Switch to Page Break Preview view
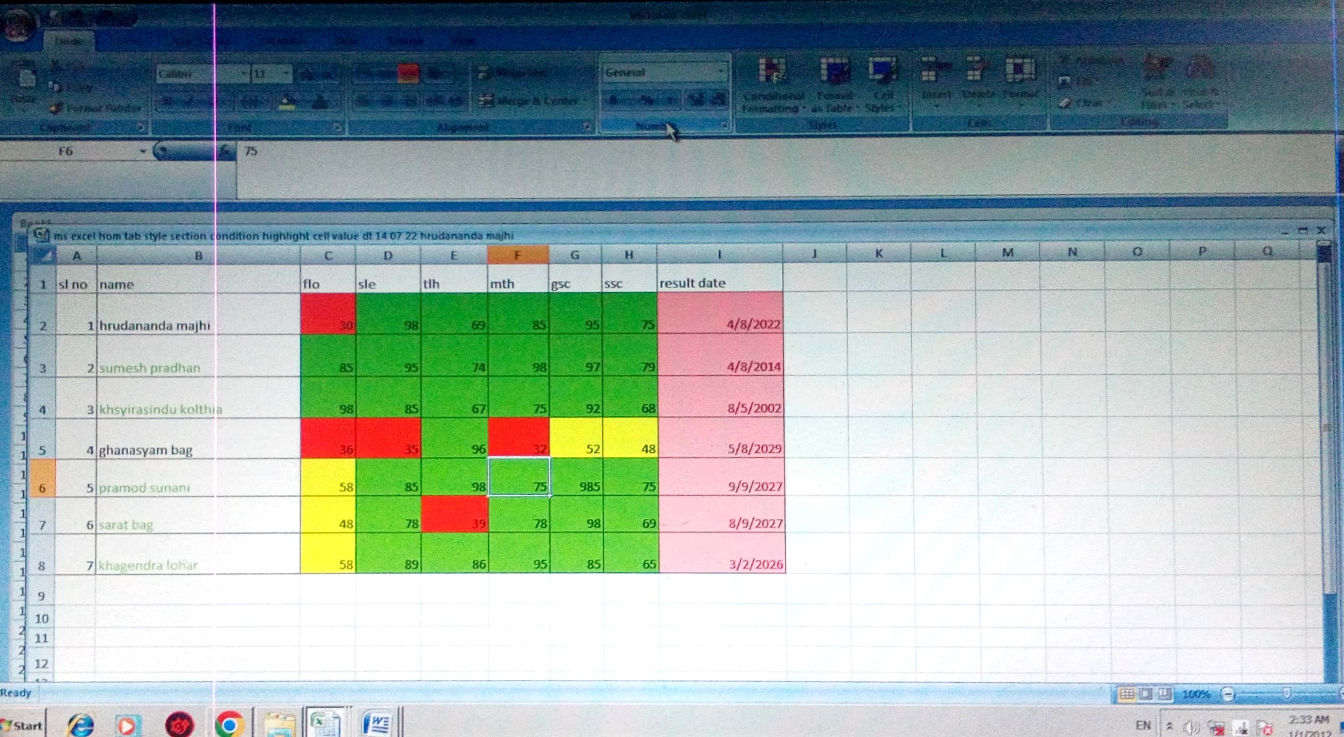 coord(1164,694)
